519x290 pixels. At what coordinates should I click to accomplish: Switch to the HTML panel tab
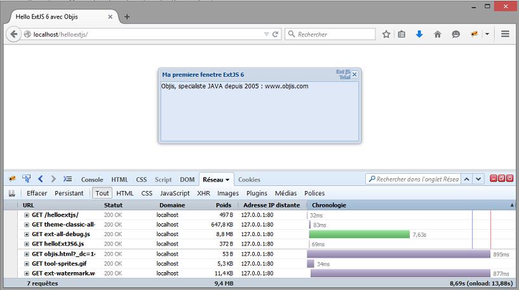point(119,180)
